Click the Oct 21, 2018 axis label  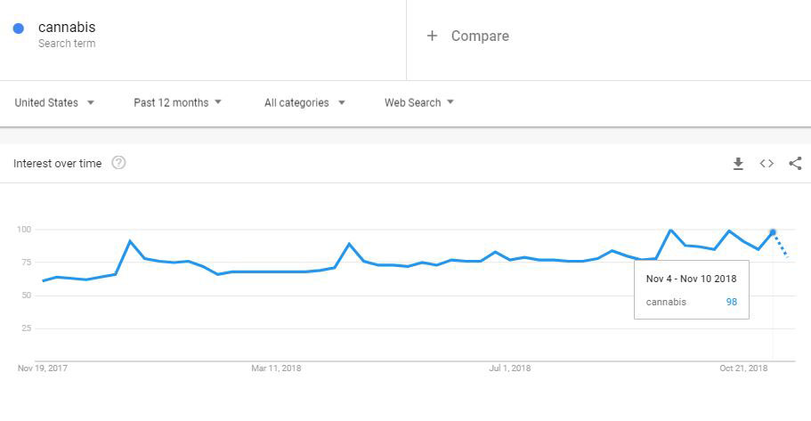click(743, 368)
